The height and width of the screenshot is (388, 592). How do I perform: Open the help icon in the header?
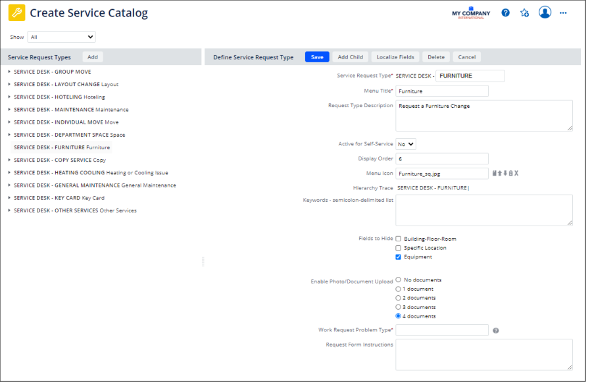coord(505,12)
